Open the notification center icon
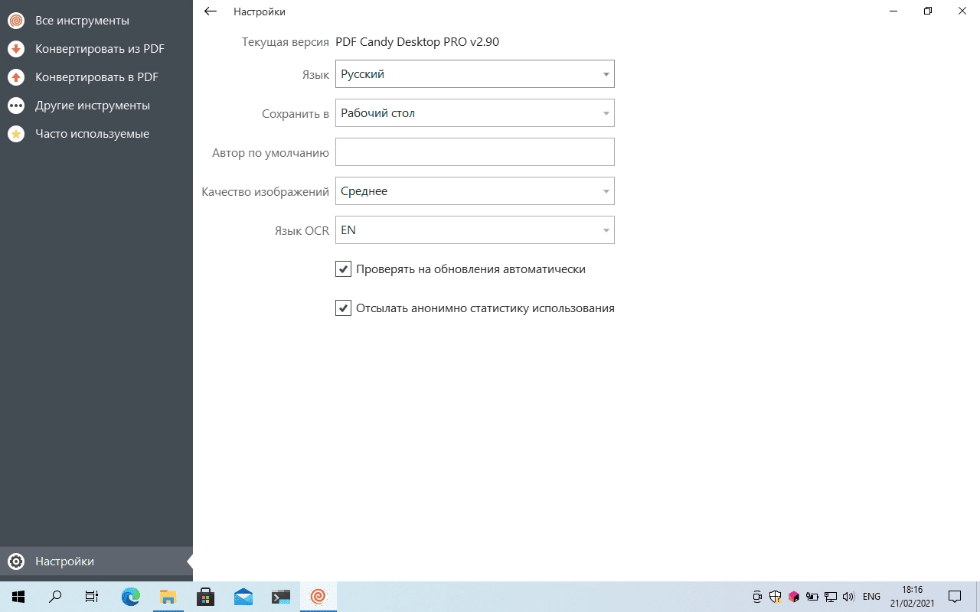 pyautogui.click(x=955, y=597)
